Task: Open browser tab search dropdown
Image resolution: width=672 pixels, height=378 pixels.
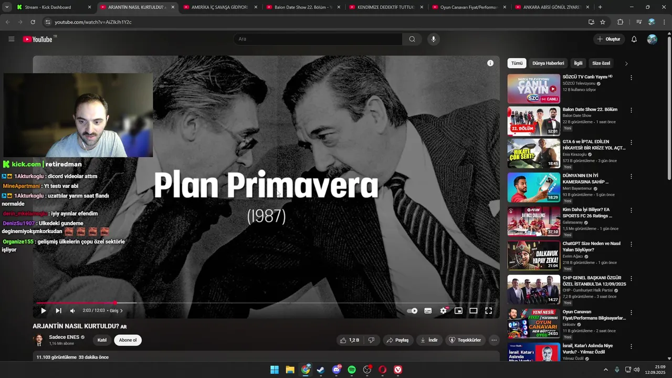Action: point(7,7)
